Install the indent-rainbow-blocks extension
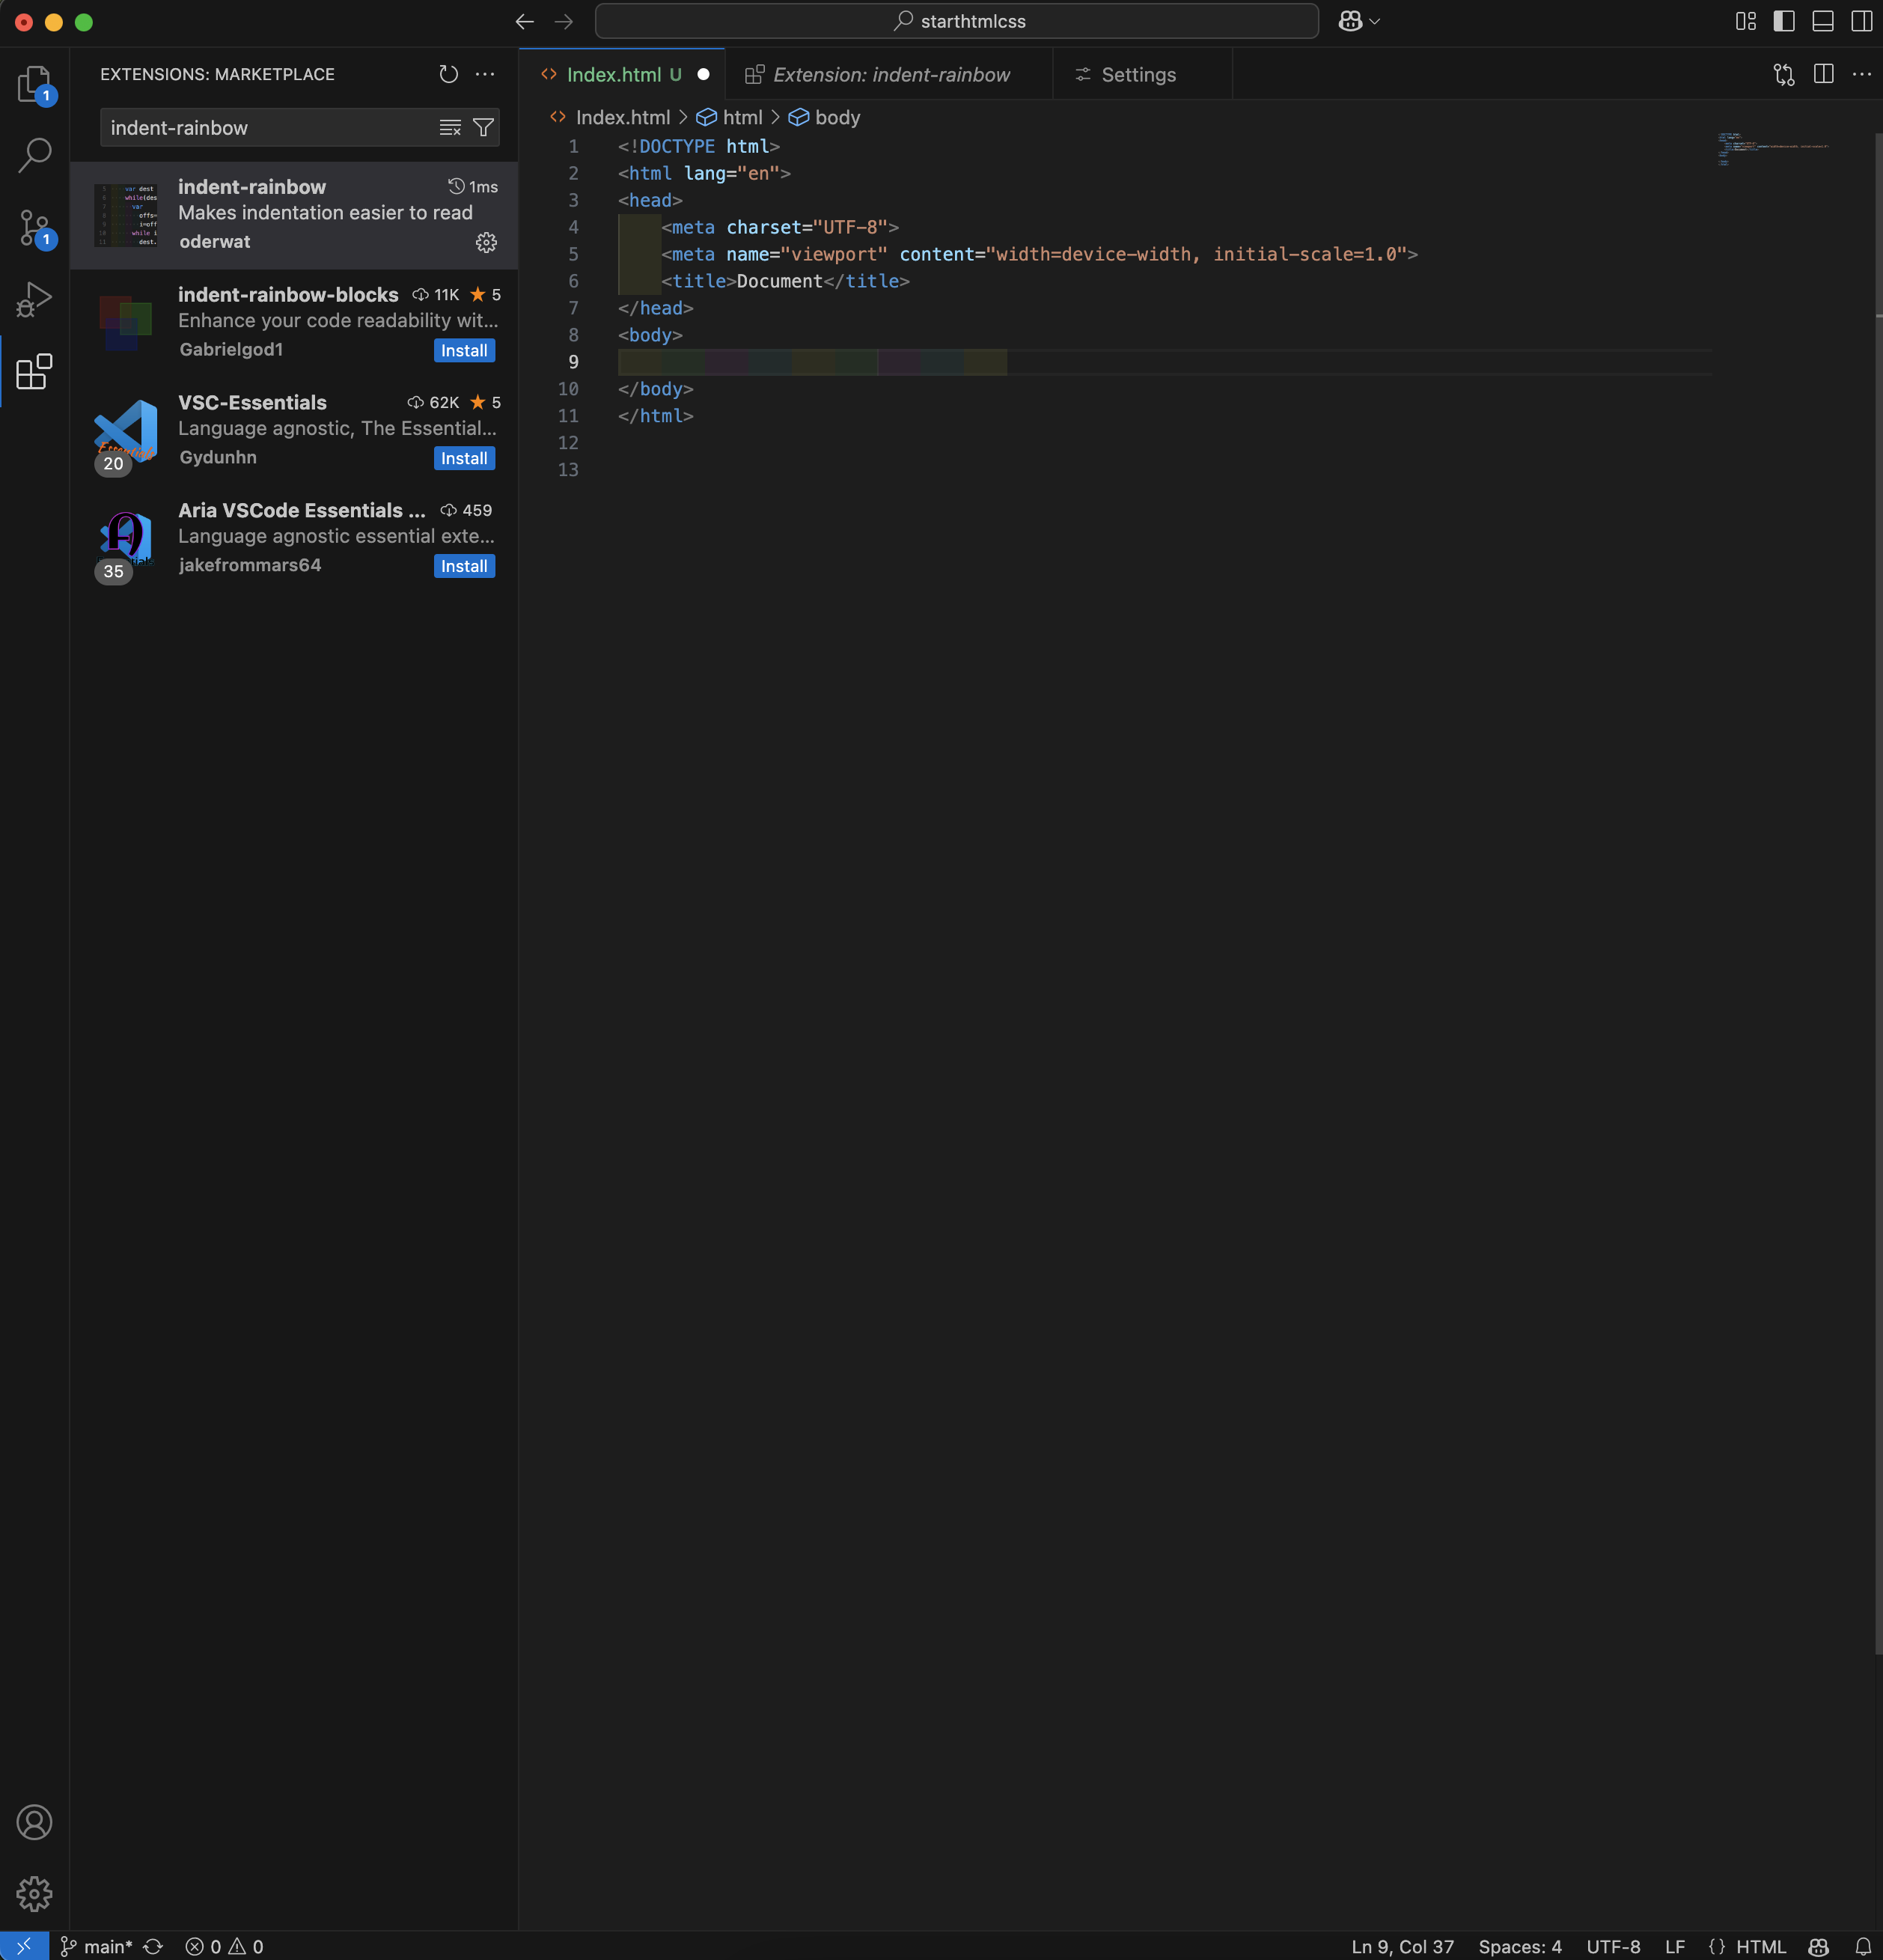This screenshot has height=1960, width=1883. tap(464, 351)
